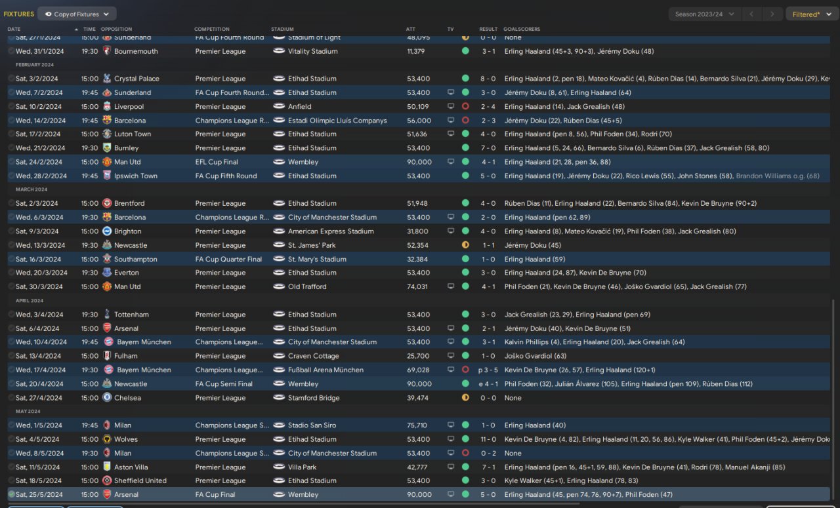
Task: Open the Estadi Olímpic Lluís Companys stadium link
Action: click(337, 121)
